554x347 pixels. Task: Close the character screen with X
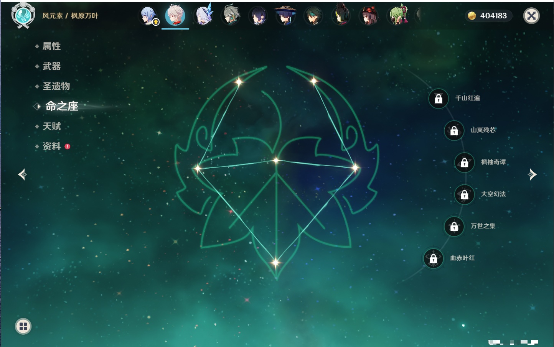click(531, 16)
